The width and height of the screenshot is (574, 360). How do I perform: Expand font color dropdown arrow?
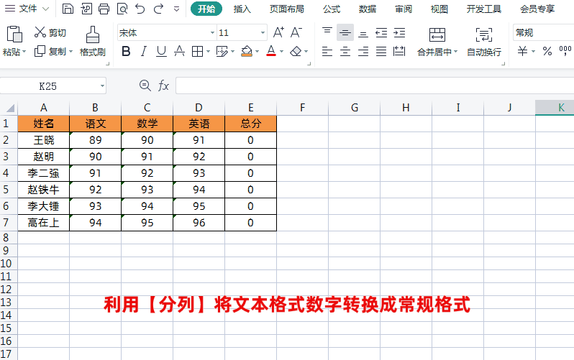[281, 52]
